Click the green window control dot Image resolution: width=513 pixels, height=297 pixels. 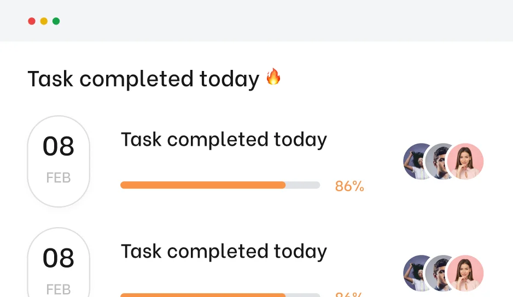click(56, 21)
